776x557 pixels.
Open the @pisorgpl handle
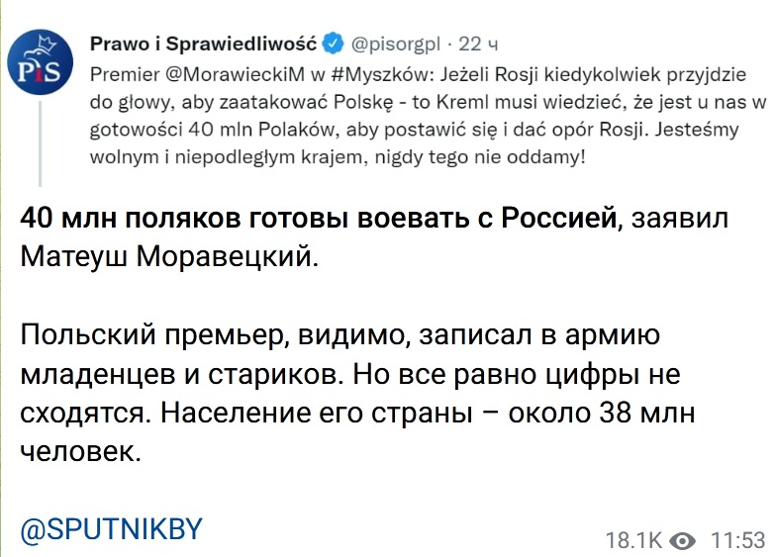coord(396,45)
